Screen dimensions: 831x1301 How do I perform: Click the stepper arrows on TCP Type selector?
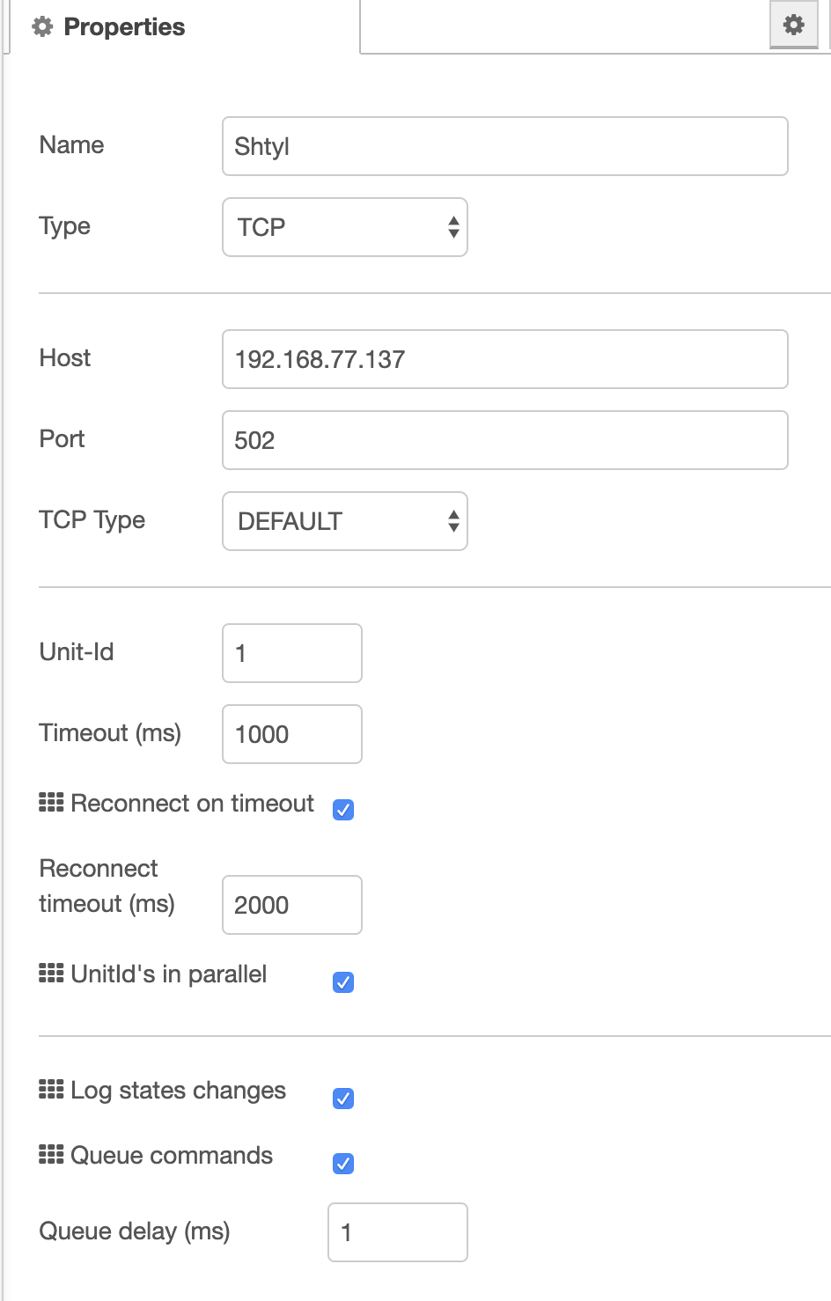(452, 521)
